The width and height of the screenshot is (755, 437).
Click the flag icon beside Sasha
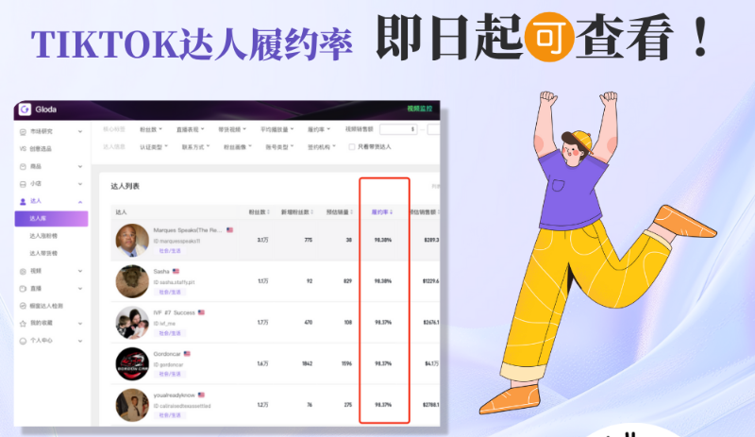(x=176, y=271)
